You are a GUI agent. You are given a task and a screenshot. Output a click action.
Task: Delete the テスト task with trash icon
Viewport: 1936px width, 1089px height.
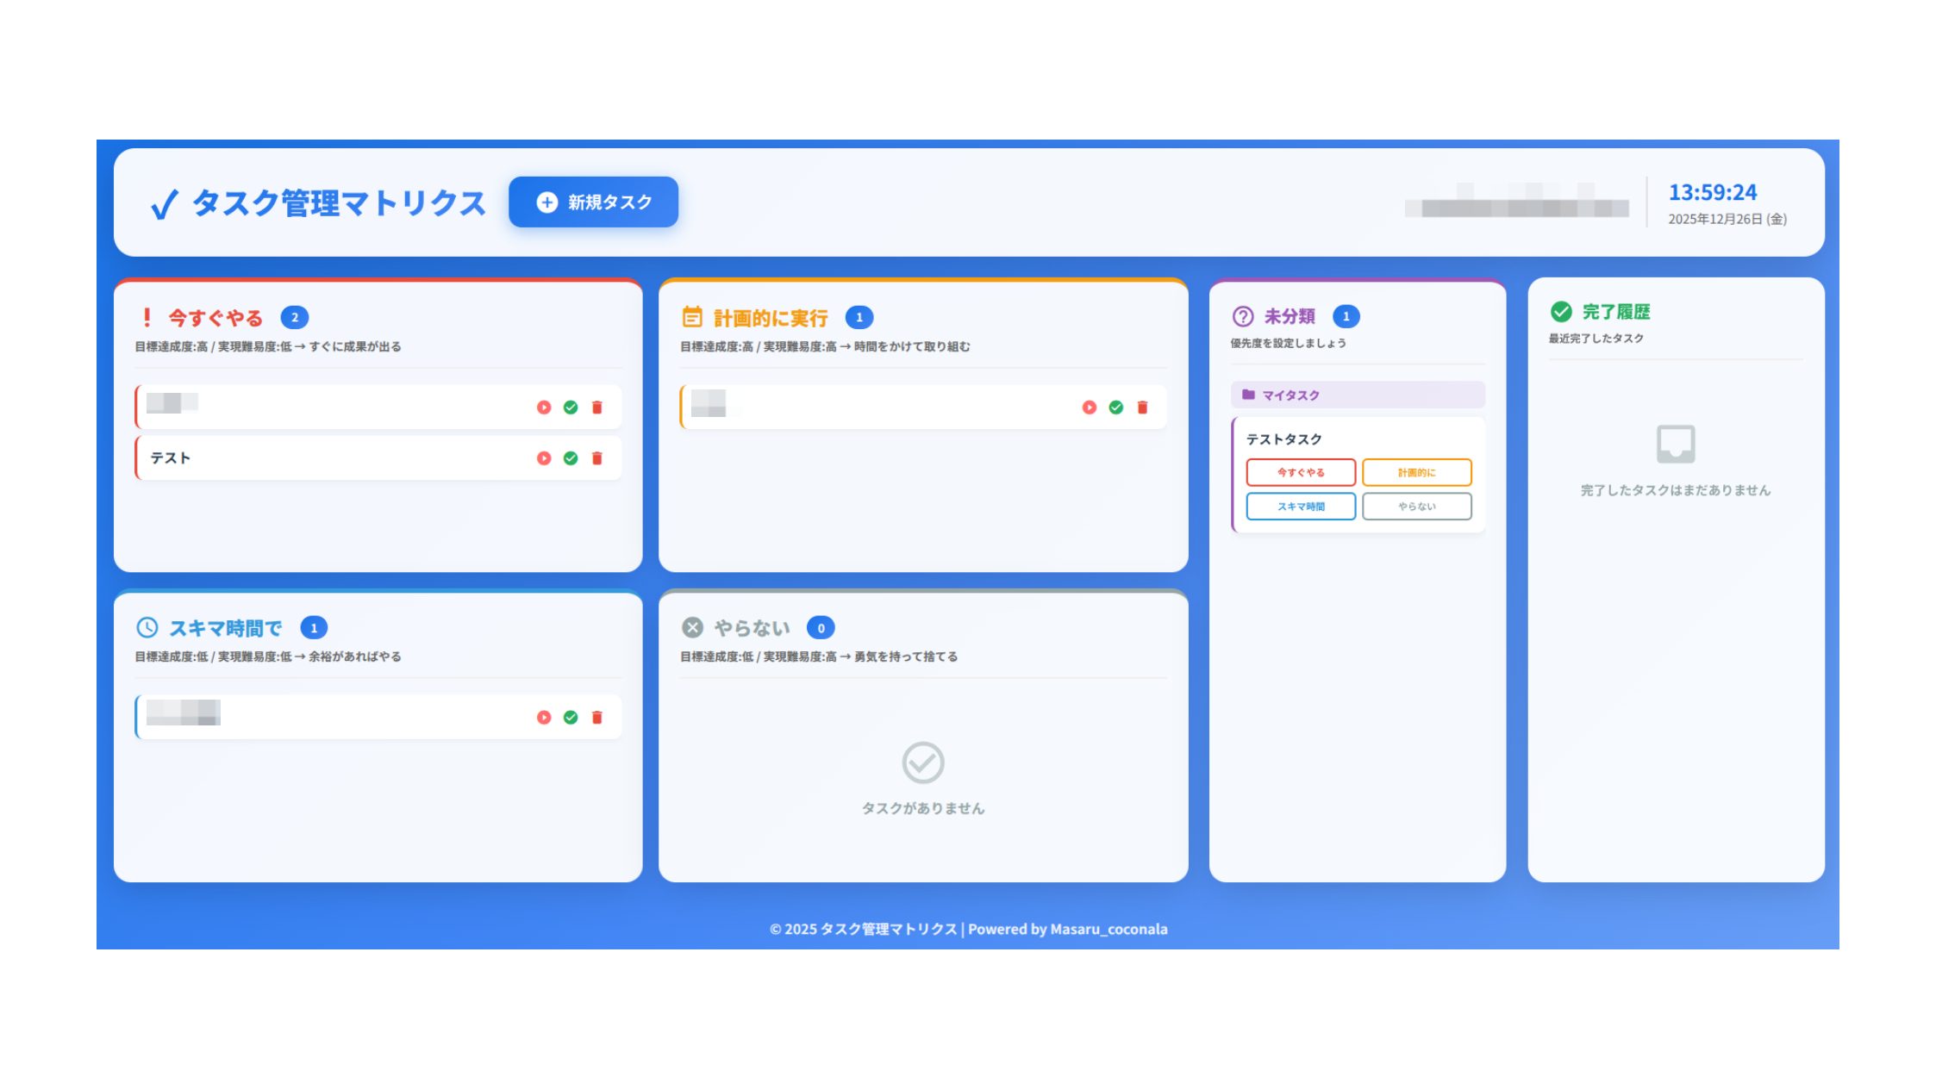coord(597,458)
